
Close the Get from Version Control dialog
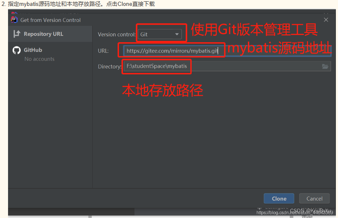pos(326,20)
